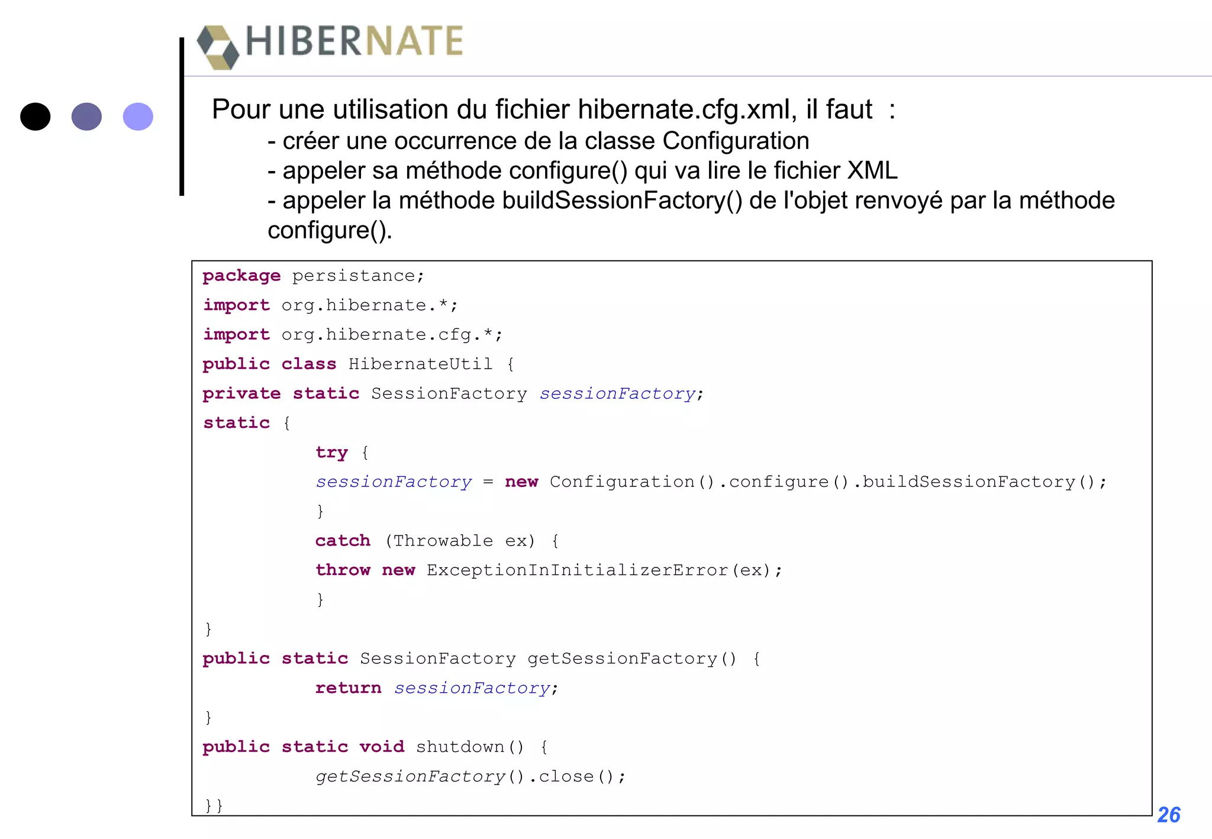Image resolution: width=1212 pixels, height=839 pixels.
Task: Click the 'static {' initializer line
Action: click(x=247, y=423)
